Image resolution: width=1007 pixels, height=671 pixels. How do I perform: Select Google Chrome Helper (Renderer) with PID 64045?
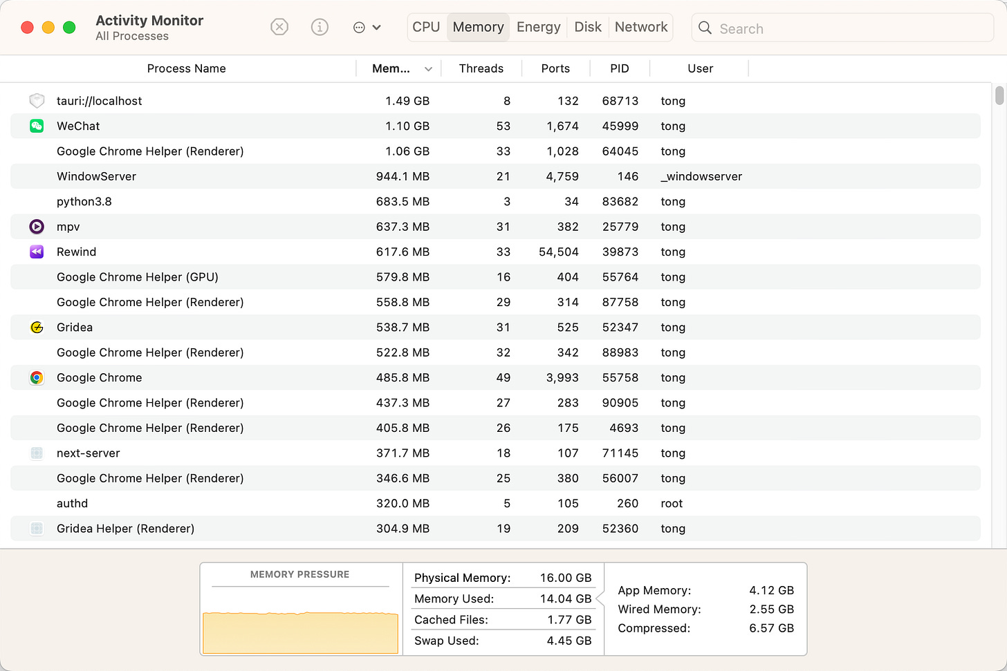(495, 151)
